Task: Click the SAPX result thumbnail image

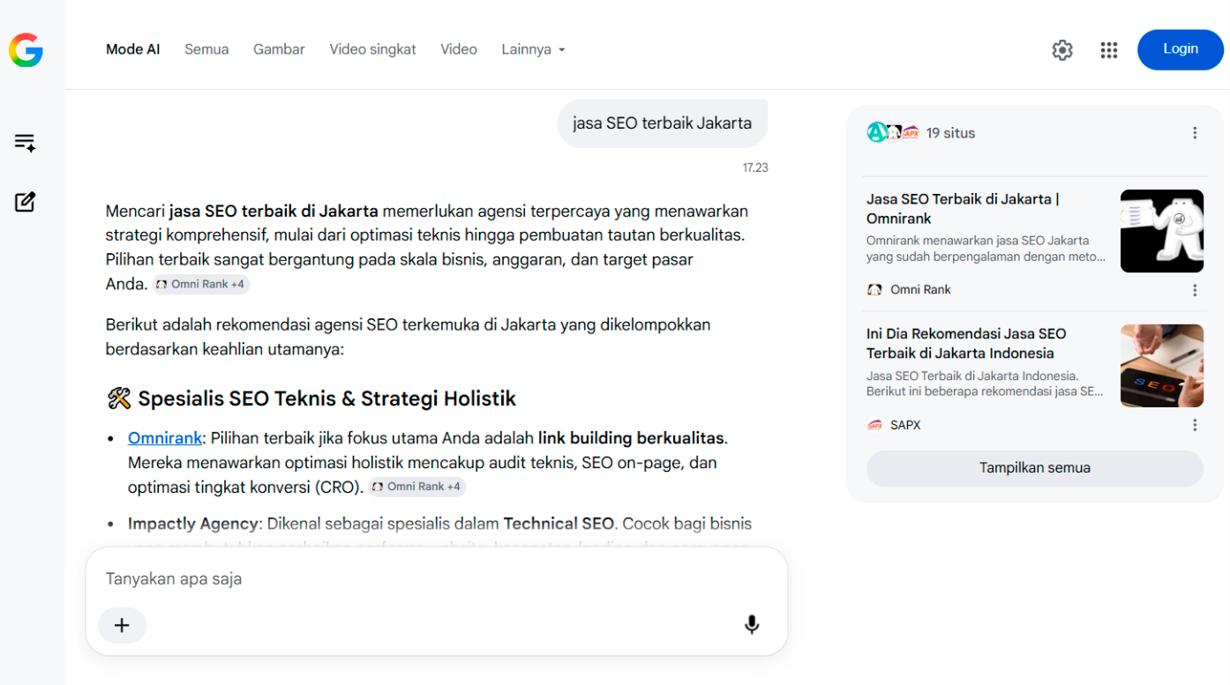Action: 1162,366
